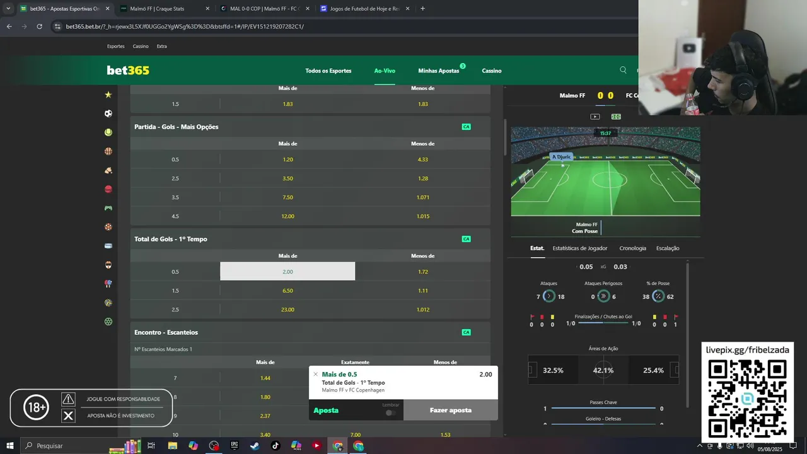Remove selection with X on bet slip
The height and width of the screenshot is (454, 807).
click(x=316, y=374)
